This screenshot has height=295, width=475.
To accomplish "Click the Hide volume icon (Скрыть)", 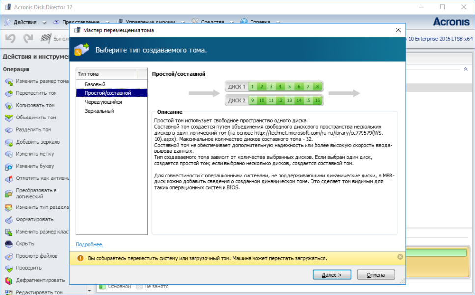I will coord(8,244).
